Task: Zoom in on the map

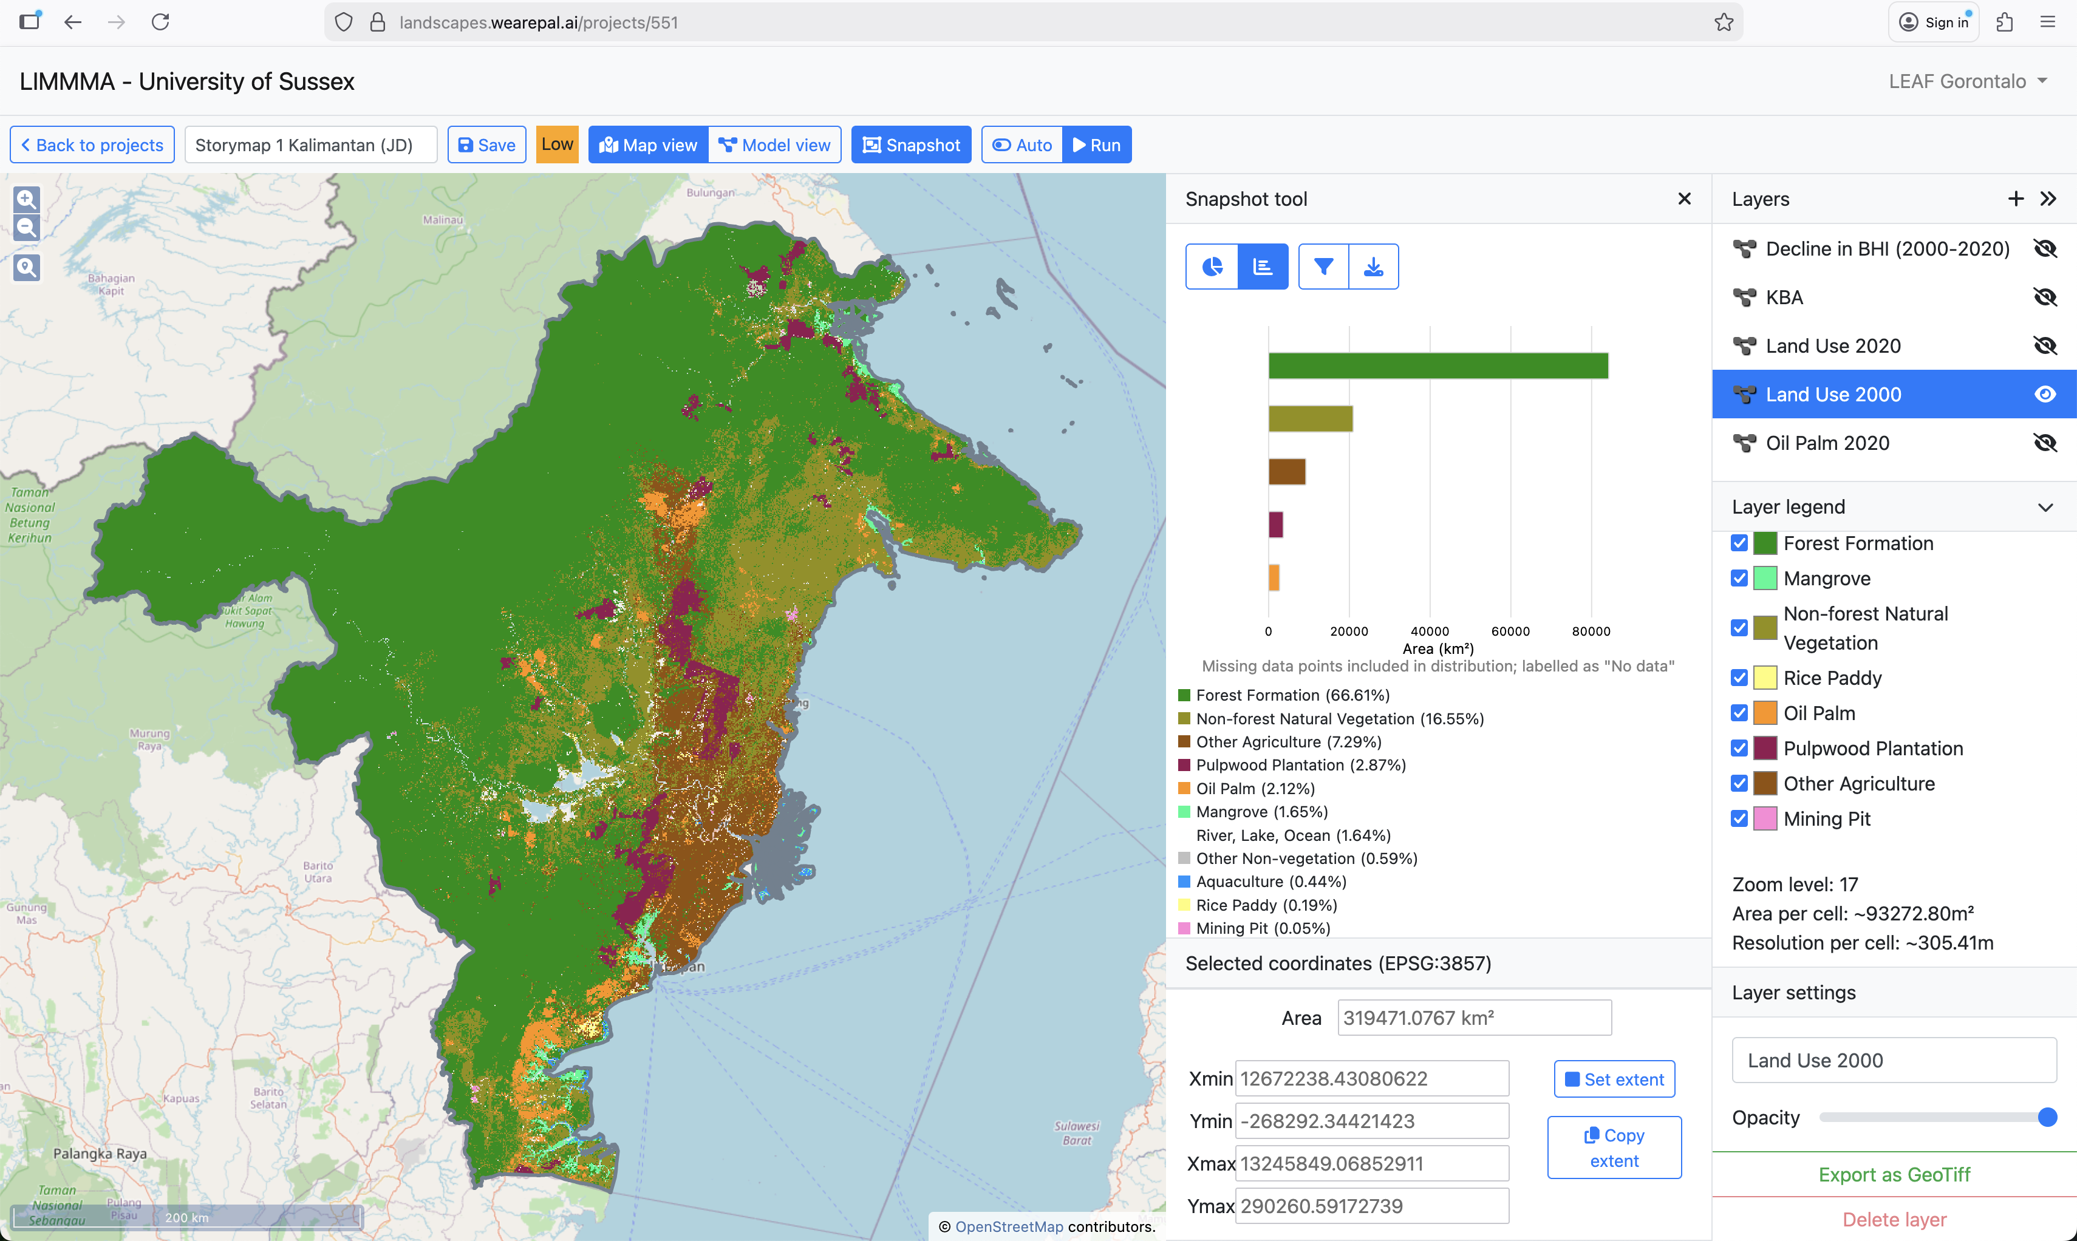Action: pyautogui.click(x=27, y=199)
